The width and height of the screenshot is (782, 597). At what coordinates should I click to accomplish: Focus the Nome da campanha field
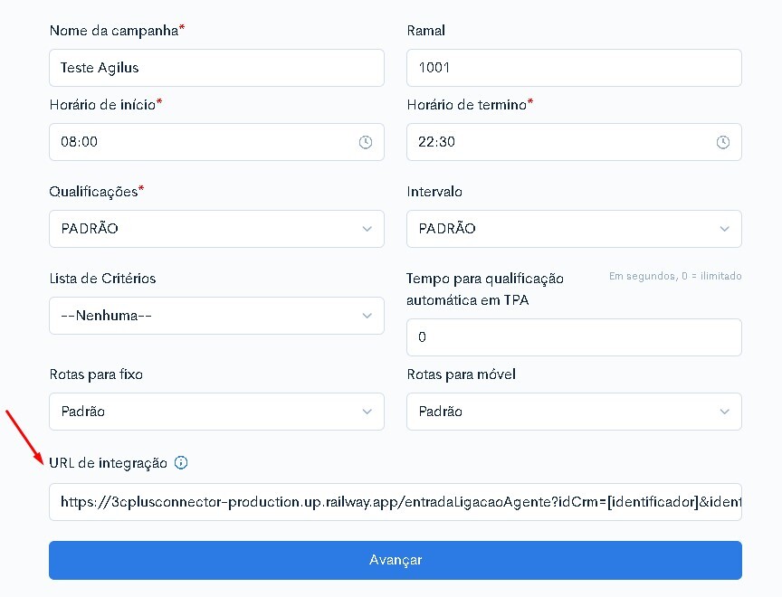click(216, 68)
